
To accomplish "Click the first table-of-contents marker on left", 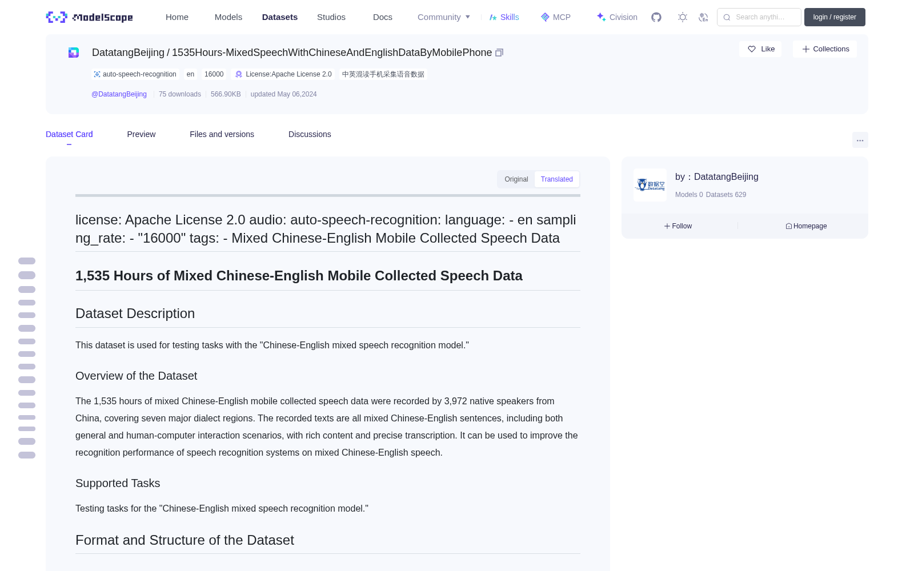I will coord(27,261).
